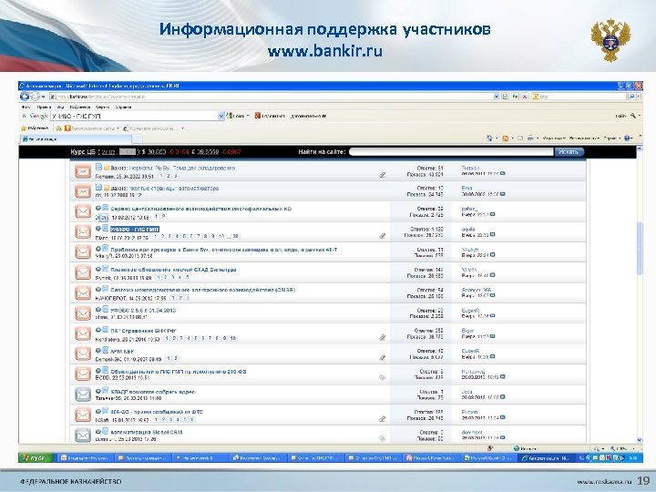Image resolution: width=656 pixels, height=492 pixels.
Task: Go to last post by pahar_ icon
Action: 492,214
